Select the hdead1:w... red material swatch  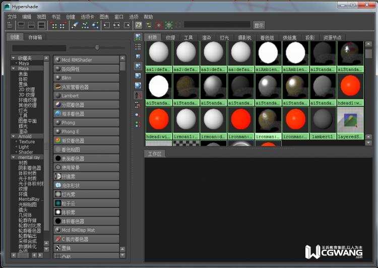point(350,89)
